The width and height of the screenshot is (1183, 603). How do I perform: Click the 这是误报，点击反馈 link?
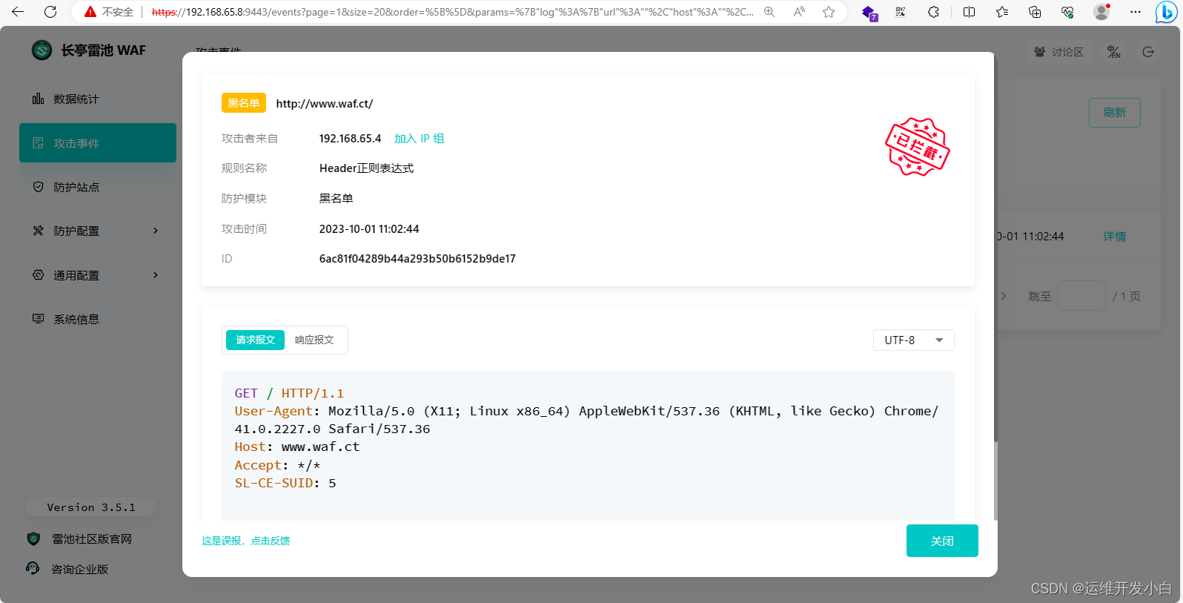[245, 541]
